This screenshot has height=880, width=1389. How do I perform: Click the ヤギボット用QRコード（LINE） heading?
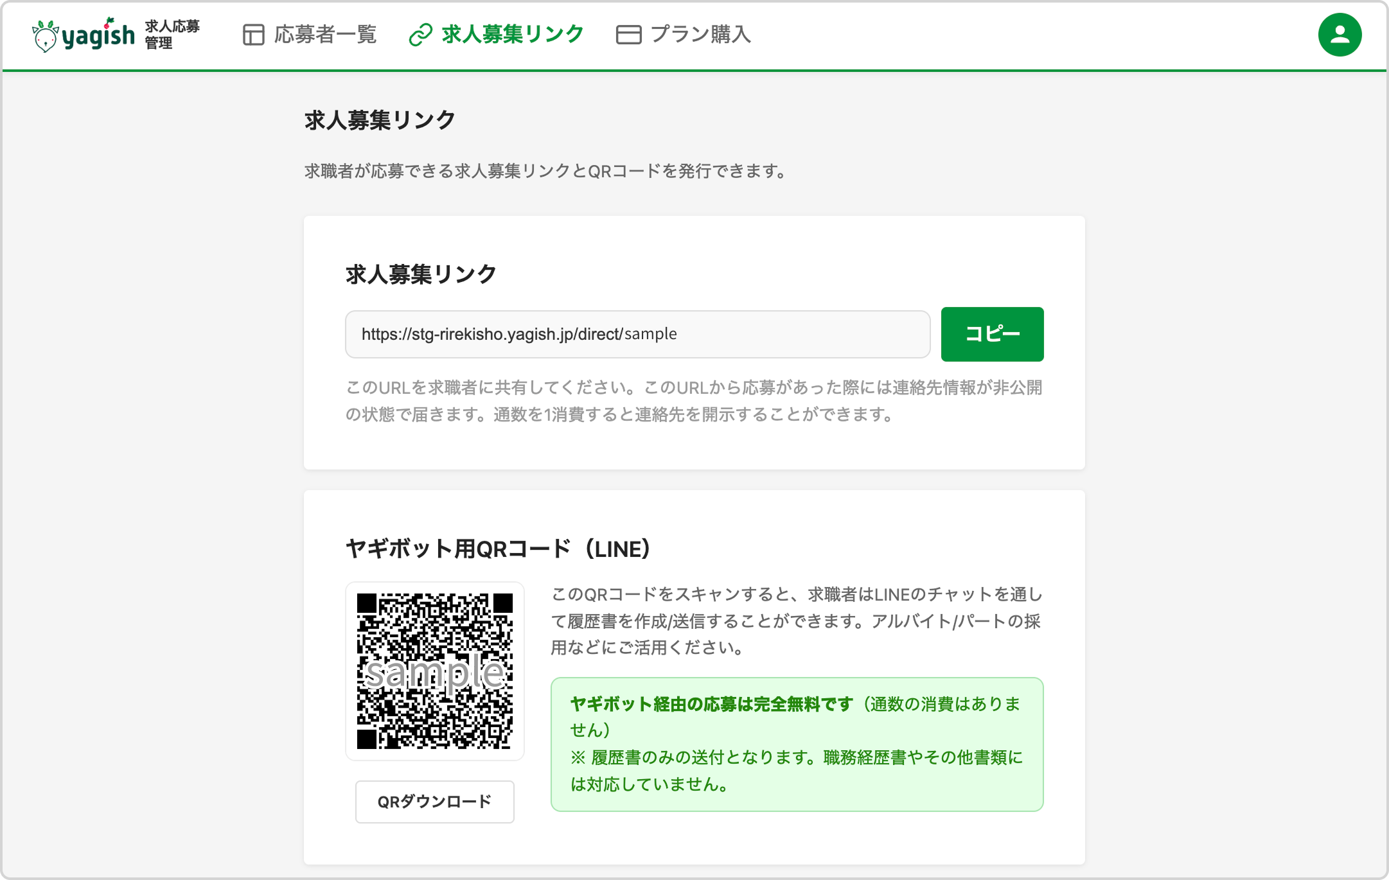[499, 549]
